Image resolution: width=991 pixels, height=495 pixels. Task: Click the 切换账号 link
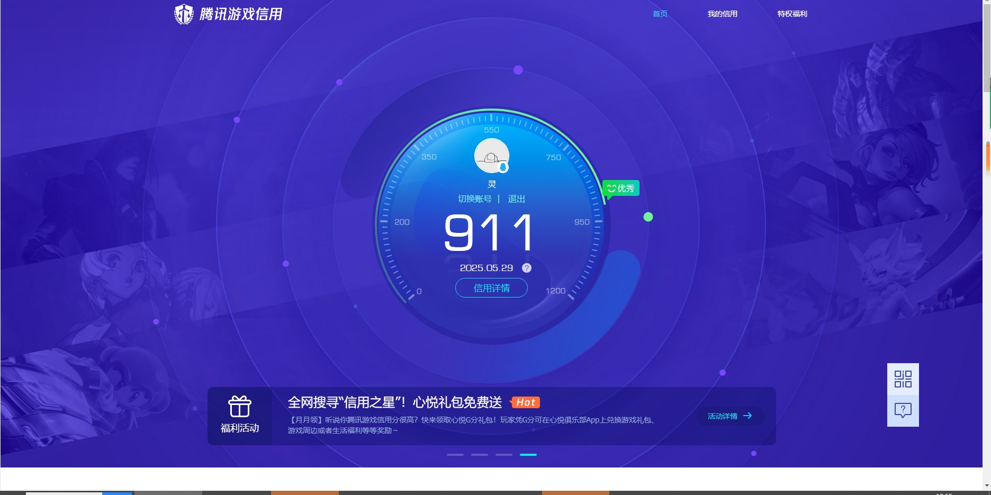coord(474,199)
